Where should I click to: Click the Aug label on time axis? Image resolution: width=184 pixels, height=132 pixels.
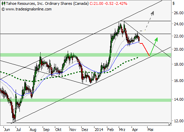pos(33,130)
